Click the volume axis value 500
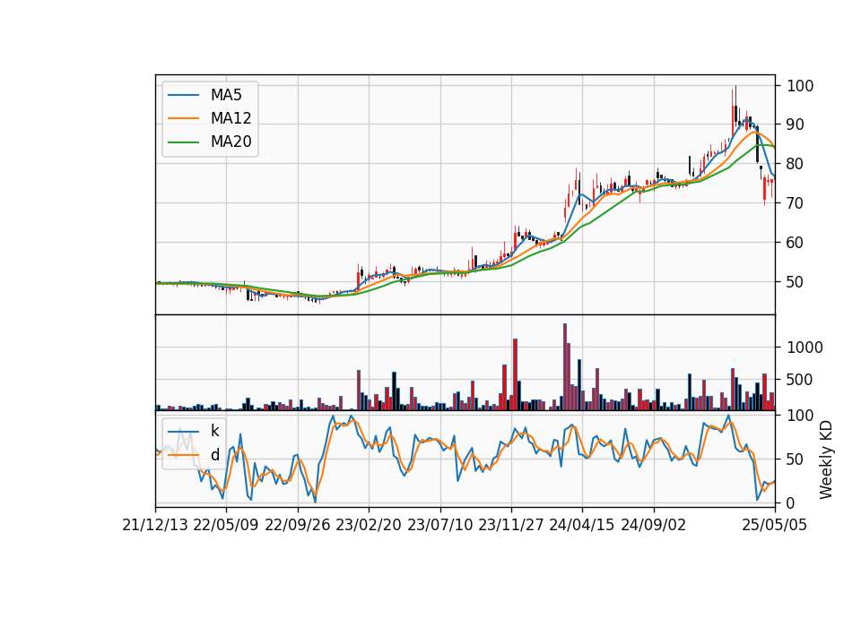The image size is (861, 618). (x=800, y=380)
